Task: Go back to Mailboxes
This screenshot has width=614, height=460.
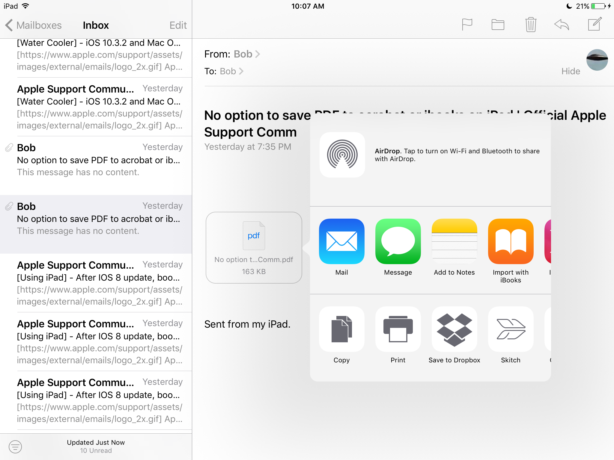Action: (x=33, y=25)
